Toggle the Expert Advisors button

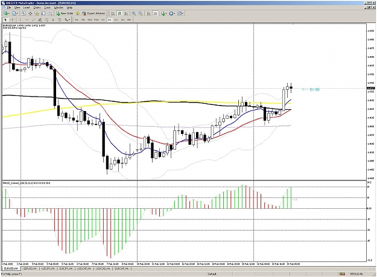[93, 13]
